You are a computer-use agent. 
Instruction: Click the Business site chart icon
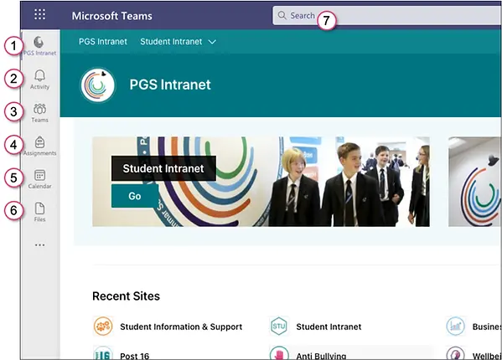click(456, 327)
